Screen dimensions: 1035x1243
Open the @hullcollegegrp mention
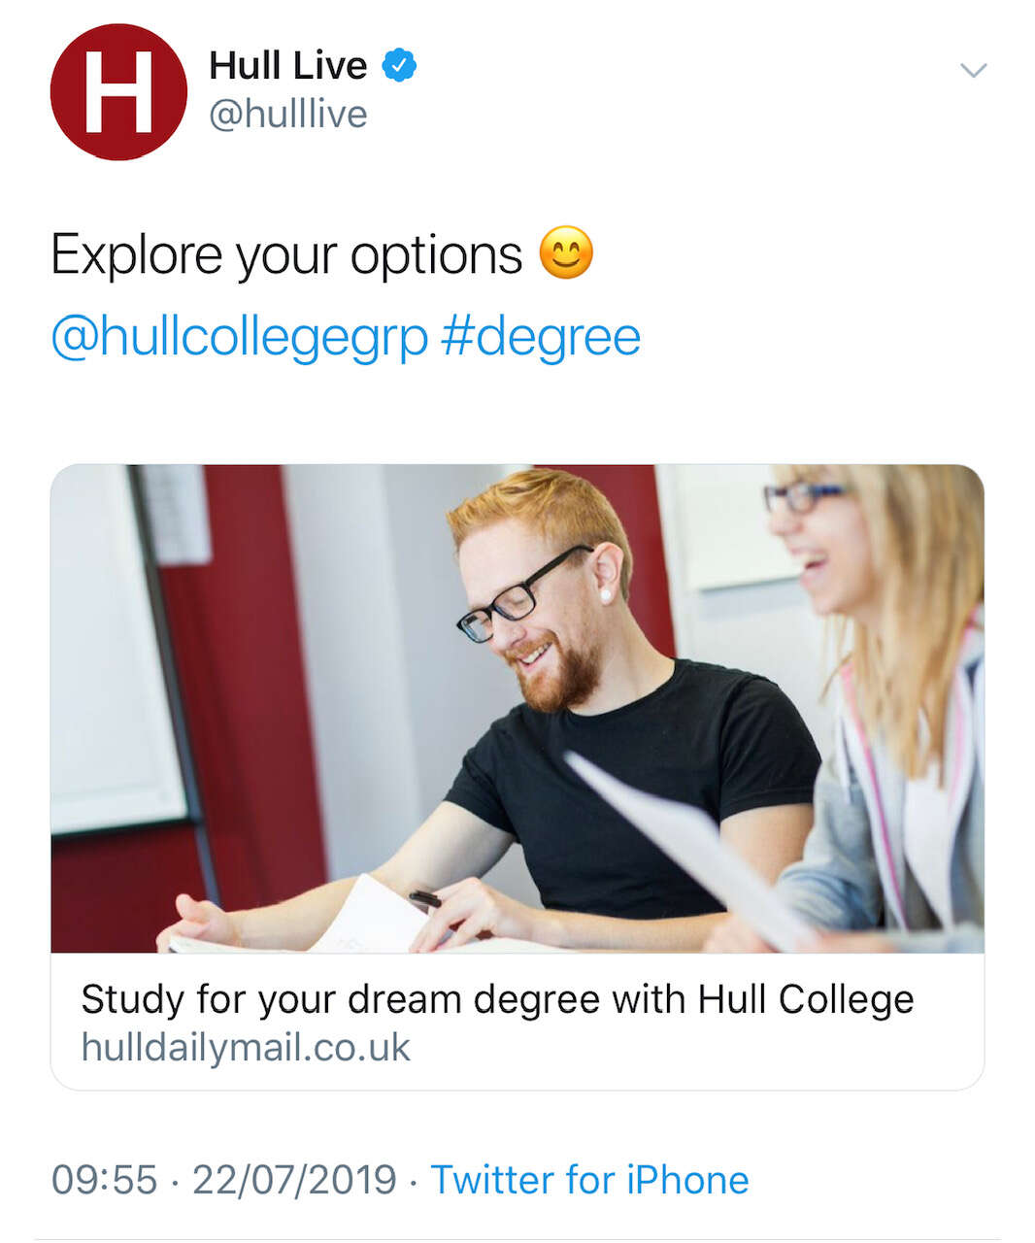coord(239,337)
